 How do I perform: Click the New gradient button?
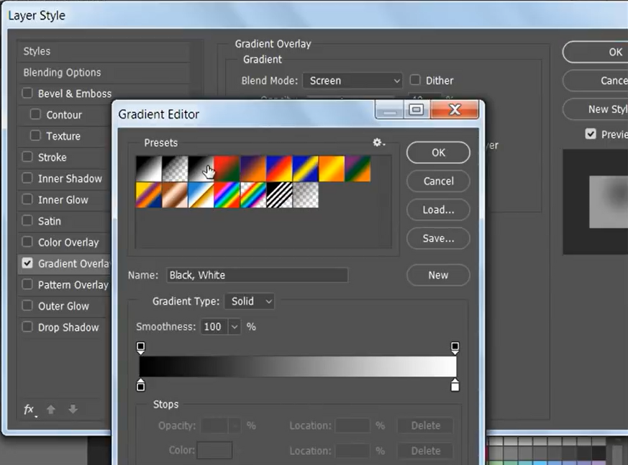coord(438,275)
